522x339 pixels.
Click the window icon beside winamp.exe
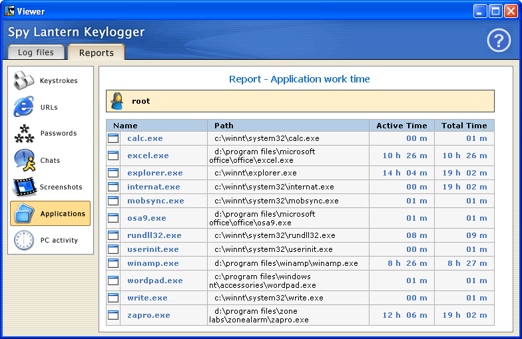(x=113, y=263)
